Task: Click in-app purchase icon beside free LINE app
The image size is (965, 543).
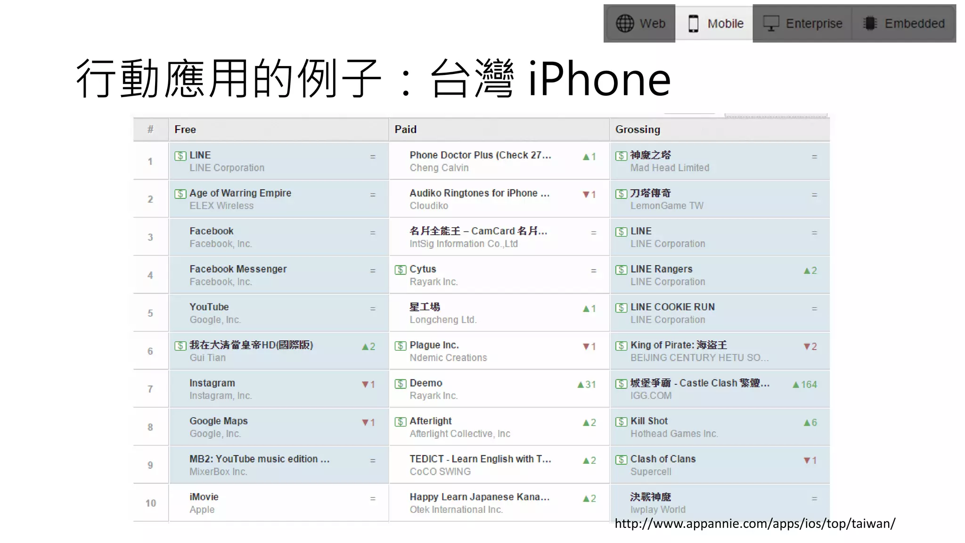Action: pyautogui.click(x=180, y=156)
